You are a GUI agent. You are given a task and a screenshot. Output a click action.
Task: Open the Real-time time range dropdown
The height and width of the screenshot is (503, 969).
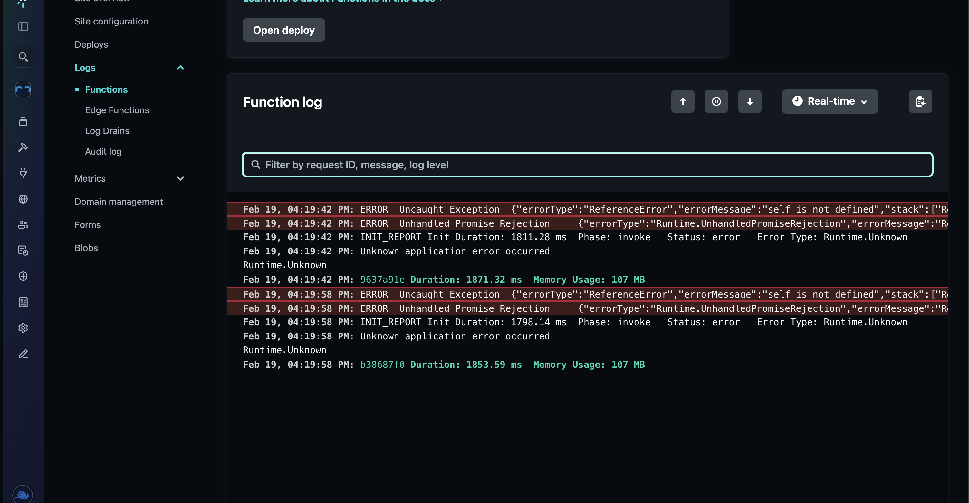tap(830, 101)
